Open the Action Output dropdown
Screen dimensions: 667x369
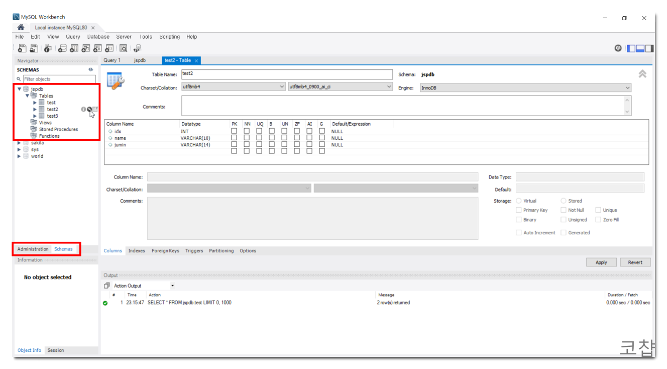[143, 286]
